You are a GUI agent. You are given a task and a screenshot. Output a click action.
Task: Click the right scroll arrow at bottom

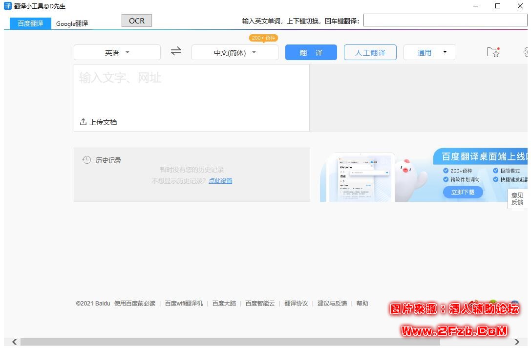[x=517, y=342]
